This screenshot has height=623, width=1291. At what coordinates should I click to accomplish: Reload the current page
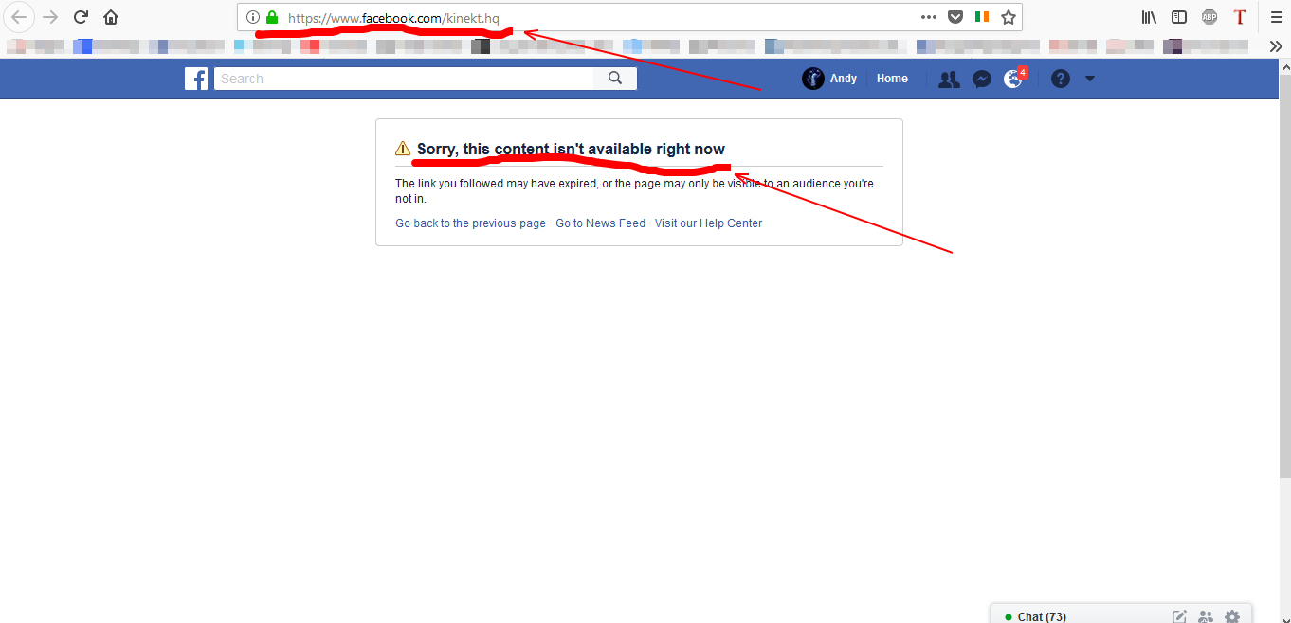pos(82,17)
